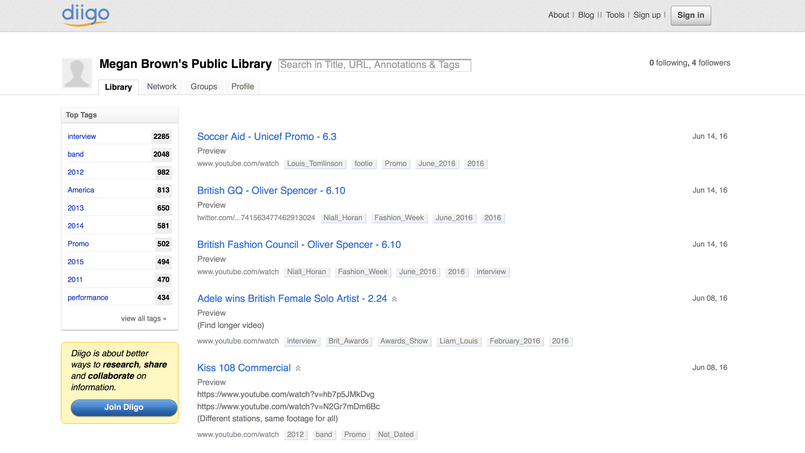Switch to the Profile tab
The image size is (805, 453).
[x=243, y=86]
